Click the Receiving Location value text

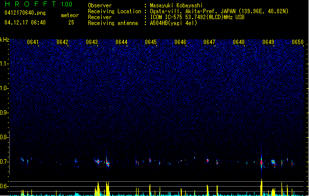[219, 11]
